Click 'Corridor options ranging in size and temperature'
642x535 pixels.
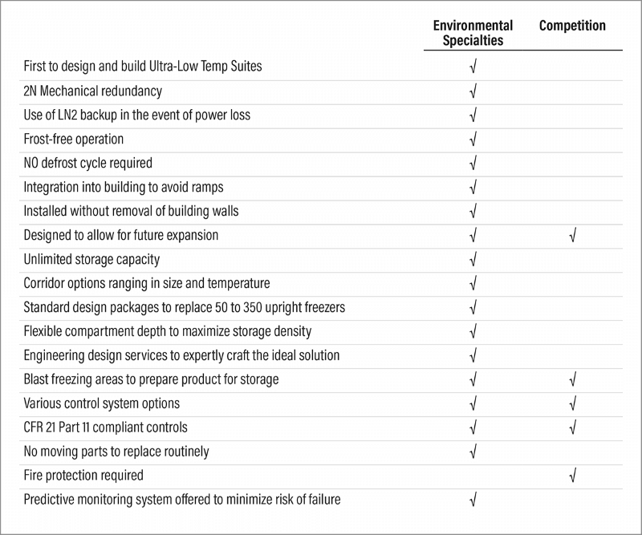(x=146, y=283)
